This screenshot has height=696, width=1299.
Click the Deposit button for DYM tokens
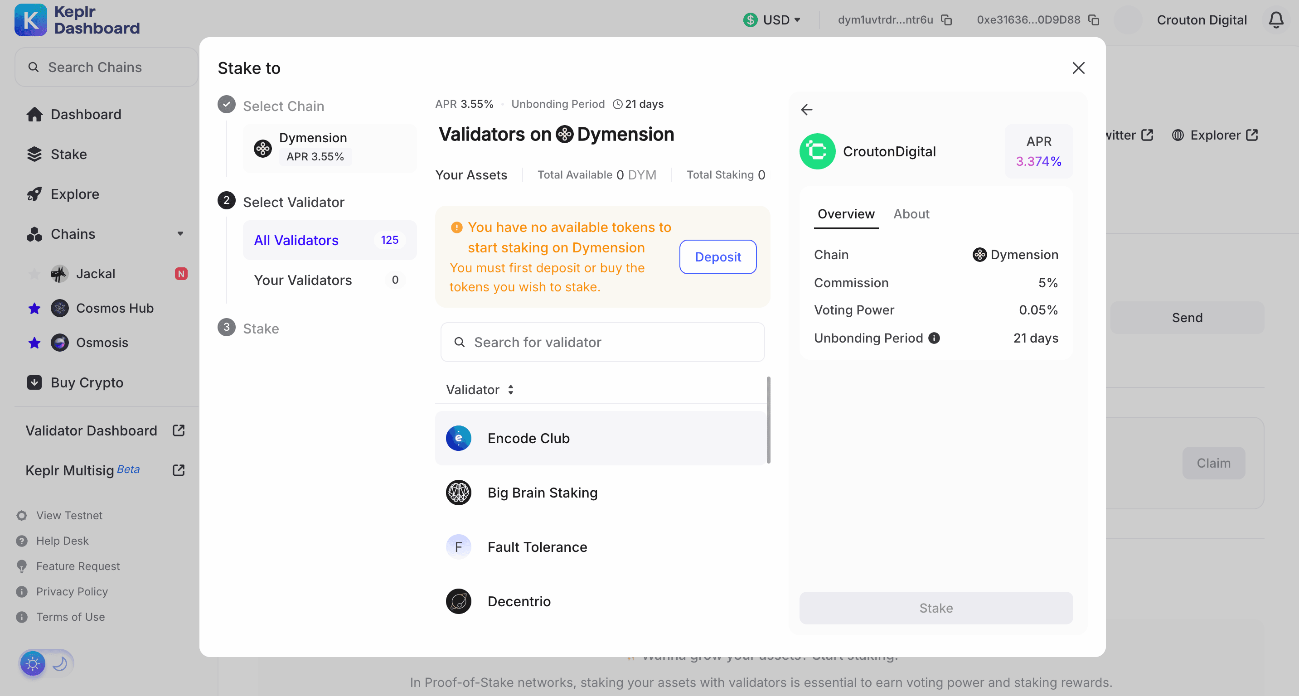pyautogui.click(x=717, y=256)
